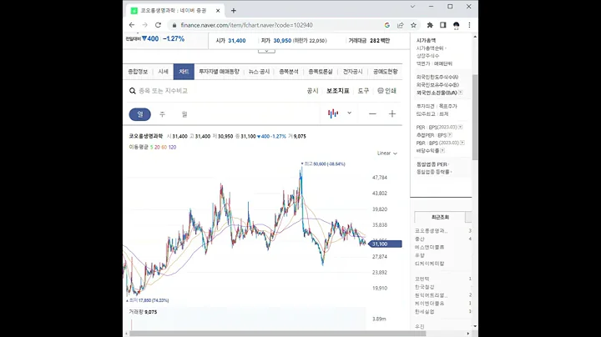Open the Chrome profile avatar
601x337 pixels.
coord(456,25)
